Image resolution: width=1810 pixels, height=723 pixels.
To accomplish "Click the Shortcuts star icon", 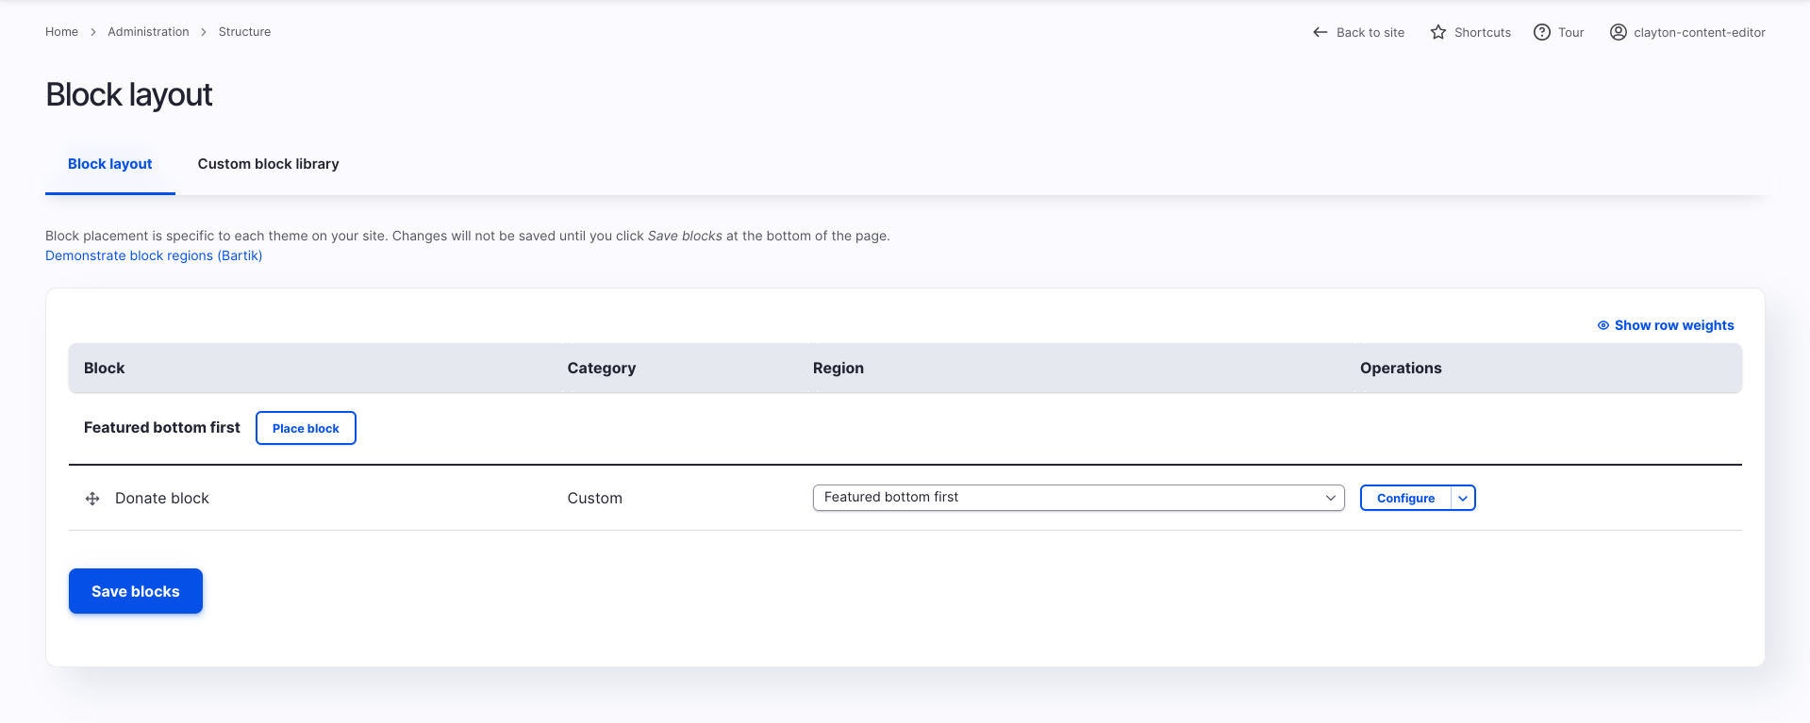I will click(1437, 32).
